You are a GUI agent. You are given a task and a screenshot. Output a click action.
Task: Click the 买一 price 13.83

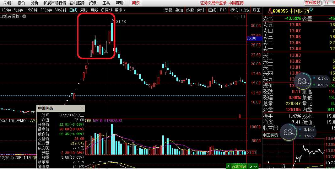pos(295,55)
